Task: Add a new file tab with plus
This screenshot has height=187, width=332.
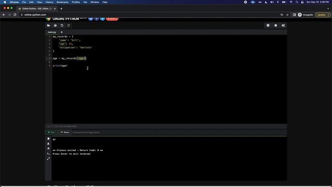Action: coord(62,32)
